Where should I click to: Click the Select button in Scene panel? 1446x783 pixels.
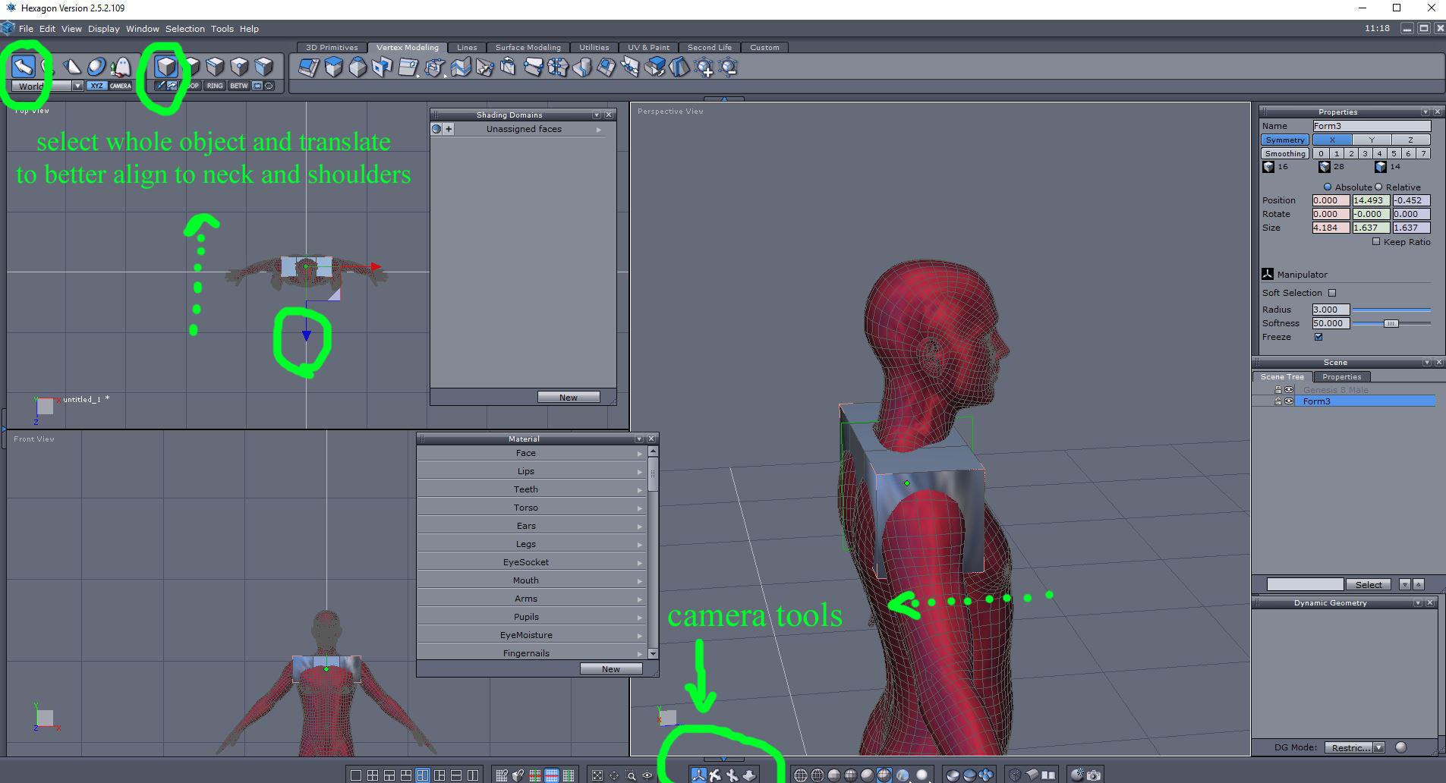(x=1369, y=584)
